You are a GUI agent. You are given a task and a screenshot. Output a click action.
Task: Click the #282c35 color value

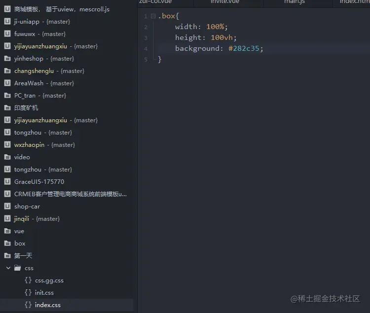tap(244, 48)
